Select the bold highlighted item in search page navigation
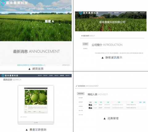The image size is (148, 132). click(62, 76)
